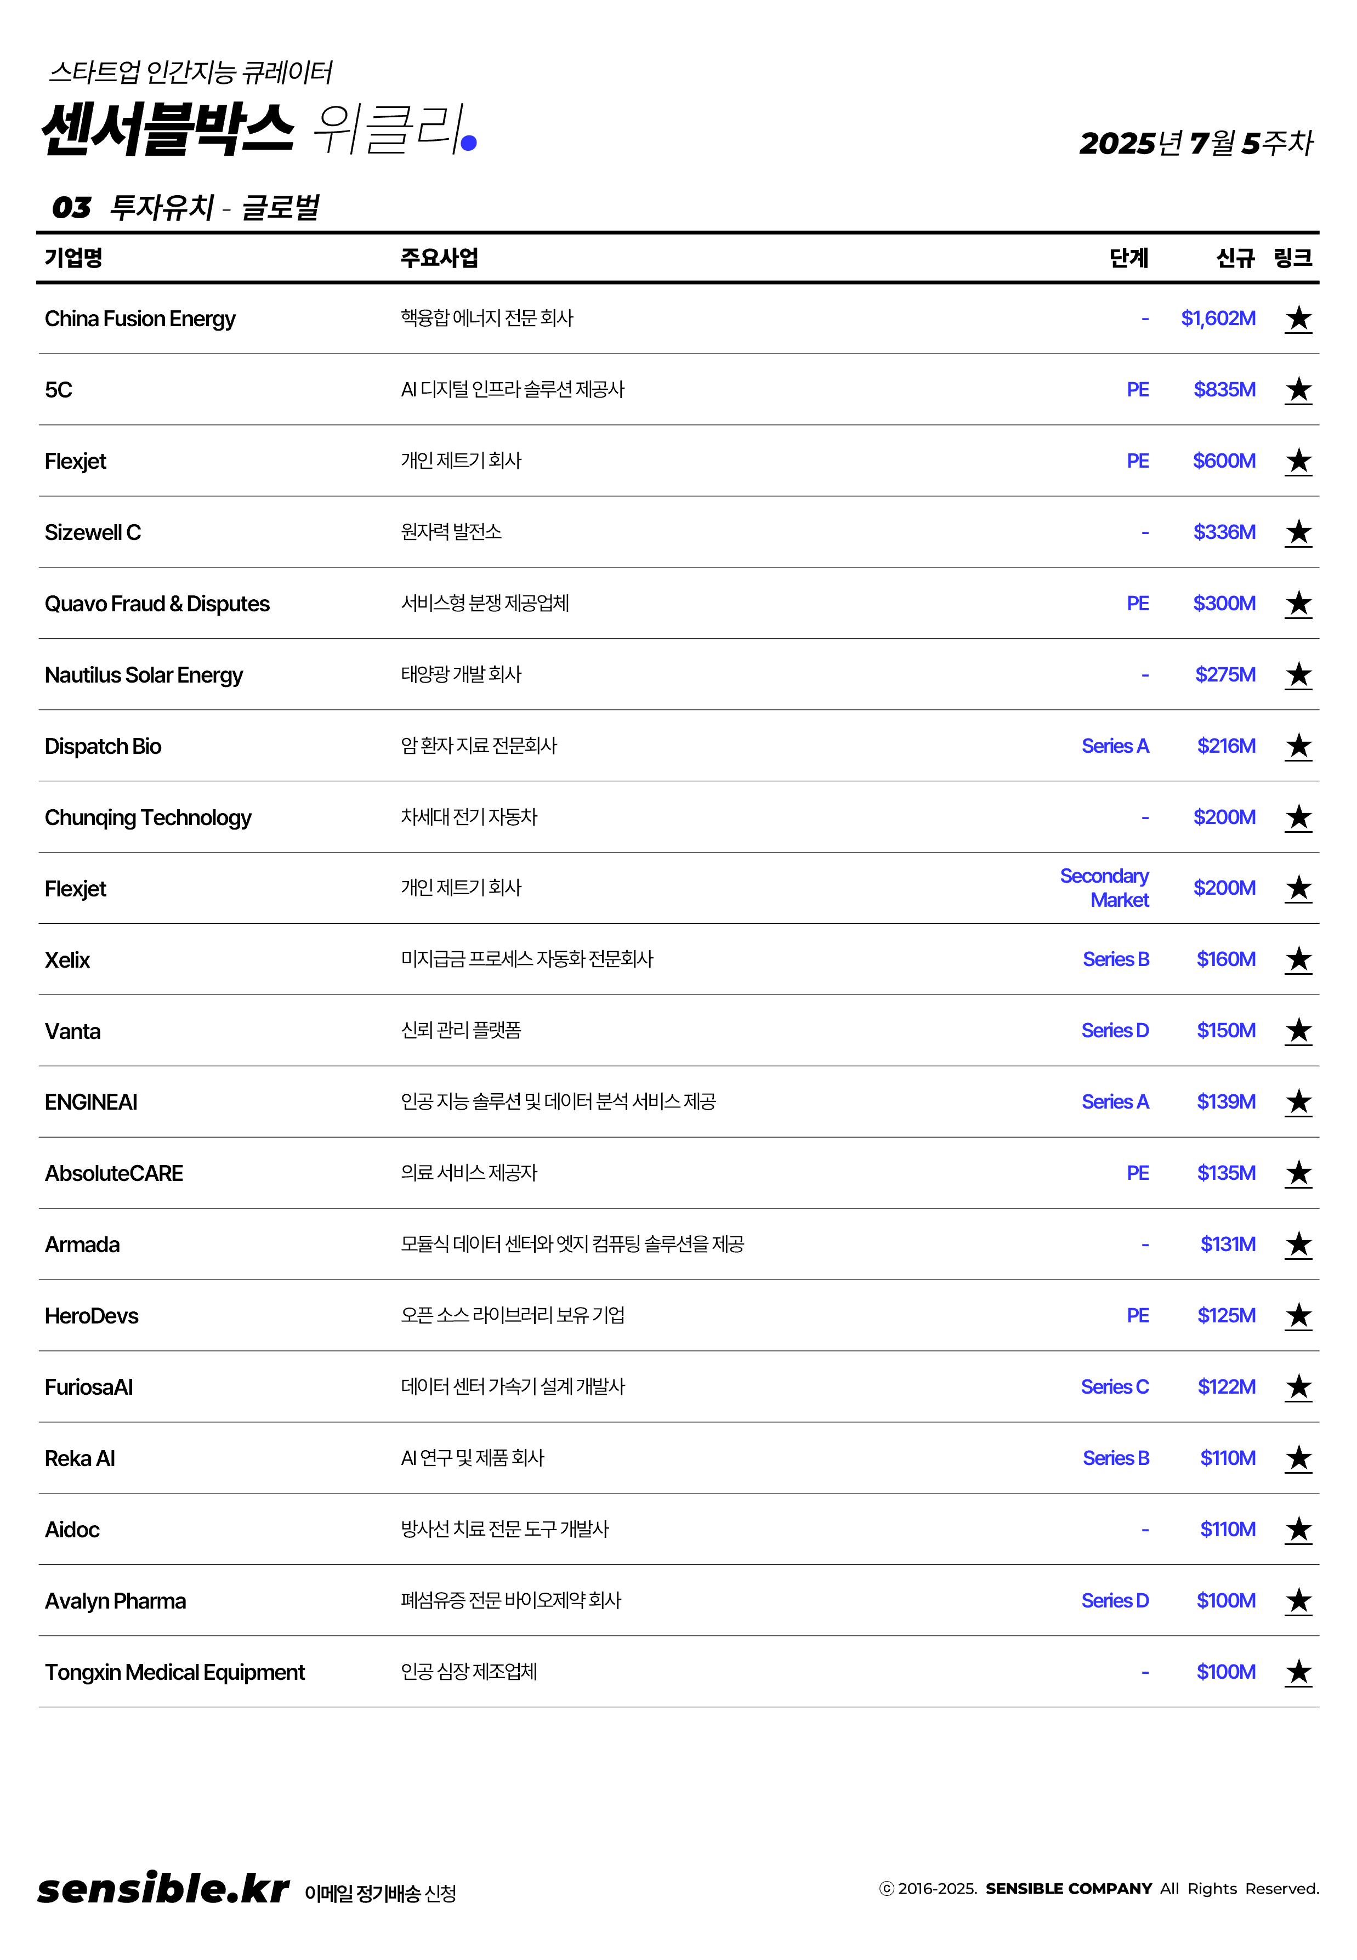Screen dimensions: 1357x1960
Task: Click the $1,602M funding amount
Action: (x=1218, y=319)
